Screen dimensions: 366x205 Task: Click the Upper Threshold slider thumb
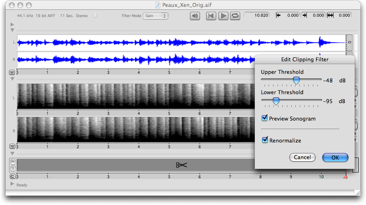pyautogui.click(x=296, y=80)
